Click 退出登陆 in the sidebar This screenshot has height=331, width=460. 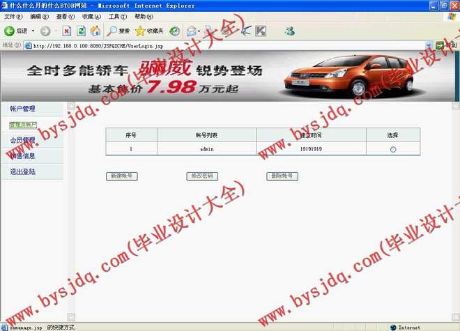(23, 171)
